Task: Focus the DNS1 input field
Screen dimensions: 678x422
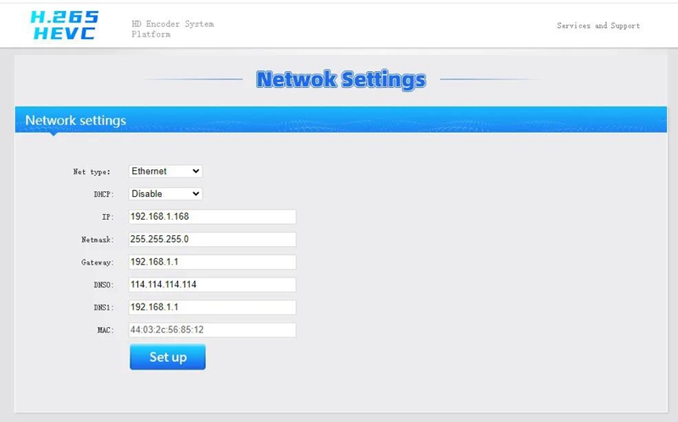Action: 212,307
